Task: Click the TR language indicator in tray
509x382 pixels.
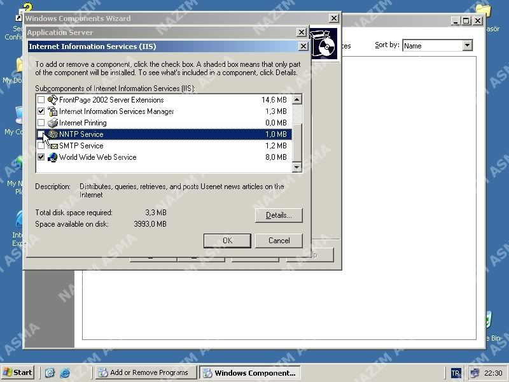Action: point(456,373)
